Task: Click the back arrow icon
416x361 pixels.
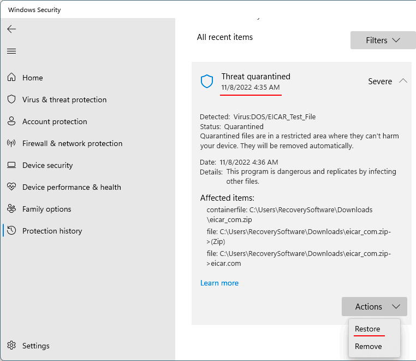Action: (11, 29)
